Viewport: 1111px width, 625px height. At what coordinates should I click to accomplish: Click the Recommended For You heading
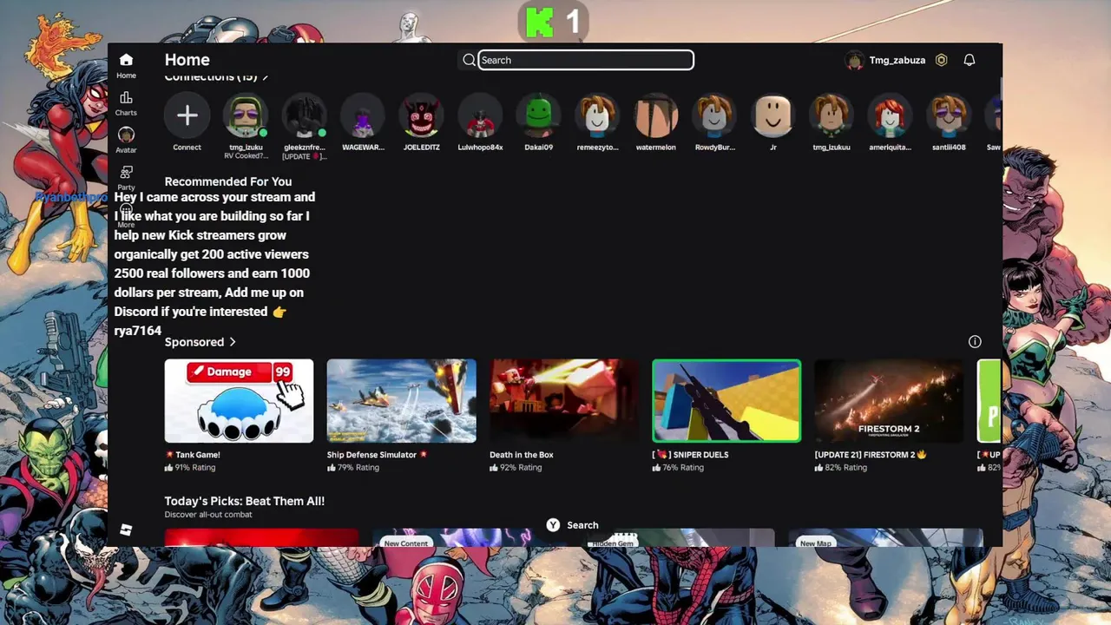(x=228, y=181)
